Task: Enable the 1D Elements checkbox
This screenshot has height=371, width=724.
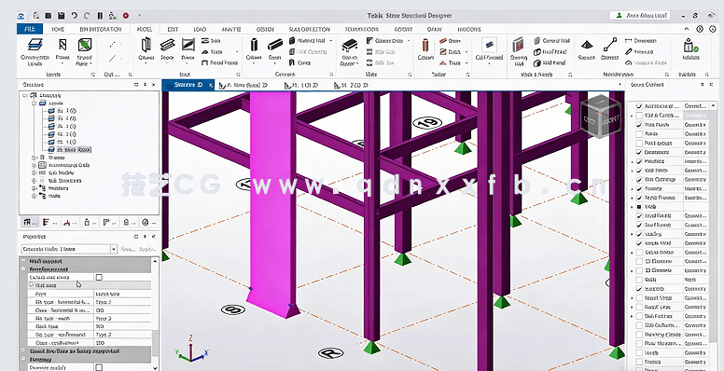Action: [x=639, y=261]
